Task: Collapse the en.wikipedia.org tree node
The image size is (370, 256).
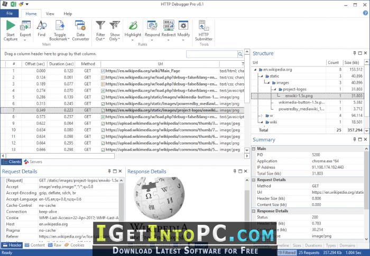Action: click(255, 70)
